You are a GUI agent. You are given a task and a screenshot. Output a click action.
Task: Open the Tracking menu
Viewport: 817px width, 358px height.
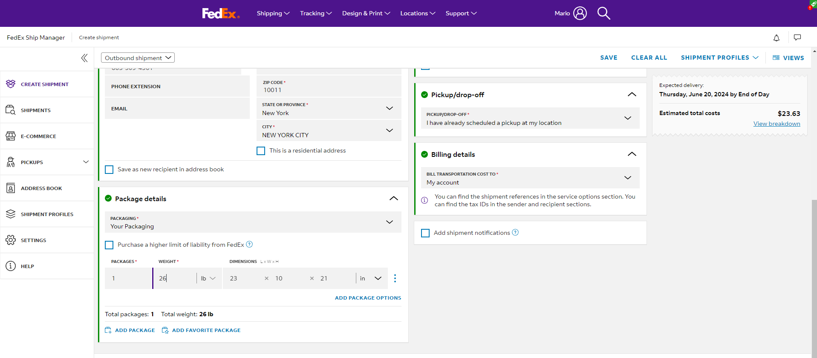(316, 13)
